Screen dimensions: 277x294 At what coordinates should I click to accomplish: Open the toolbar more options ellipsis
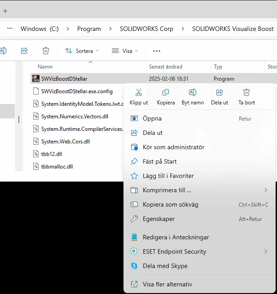(156, 51)
